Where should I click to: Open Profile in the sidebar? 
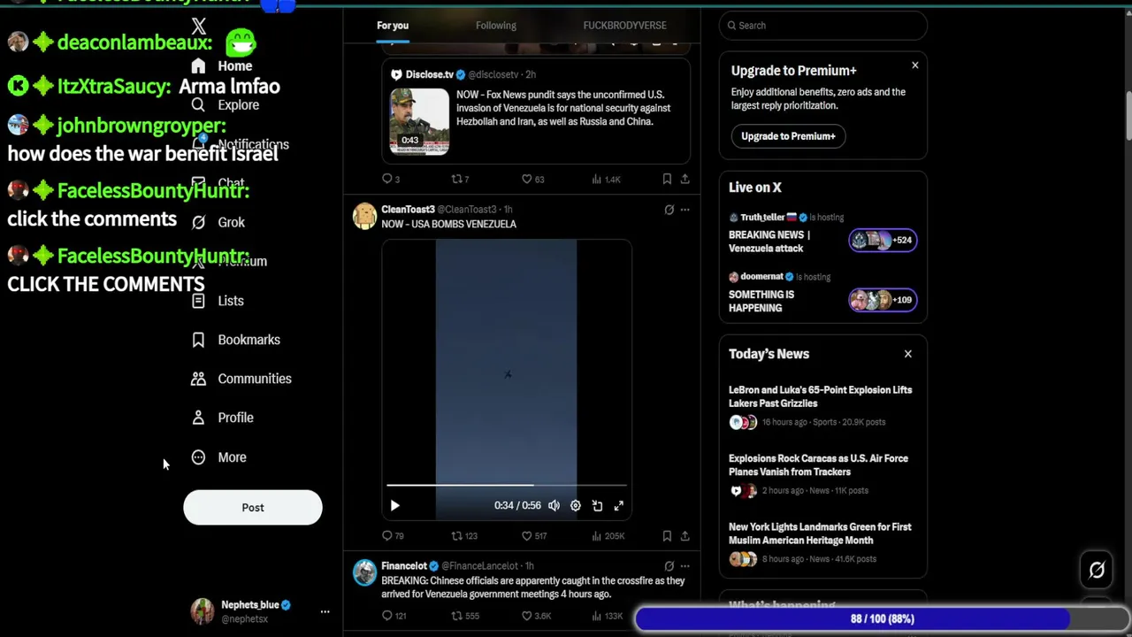(223, 418)
